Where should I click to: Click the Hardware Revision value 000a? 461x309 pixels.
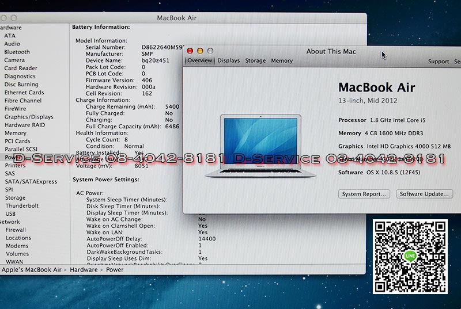pyautogui.click(x=149, y=87)
